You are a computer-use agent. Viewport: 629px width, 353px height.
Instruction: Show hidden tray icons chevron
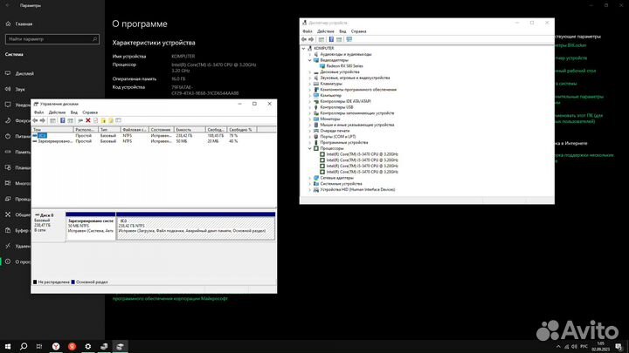point(558,347)
